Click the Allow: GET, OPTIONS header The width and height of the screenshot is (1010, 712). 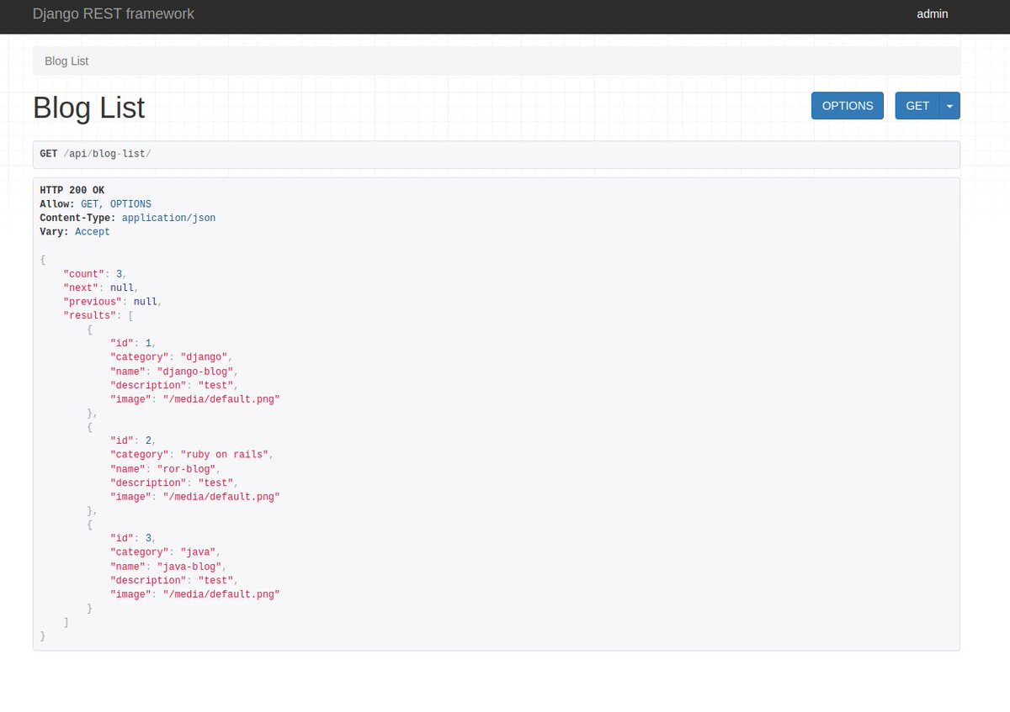95,204
